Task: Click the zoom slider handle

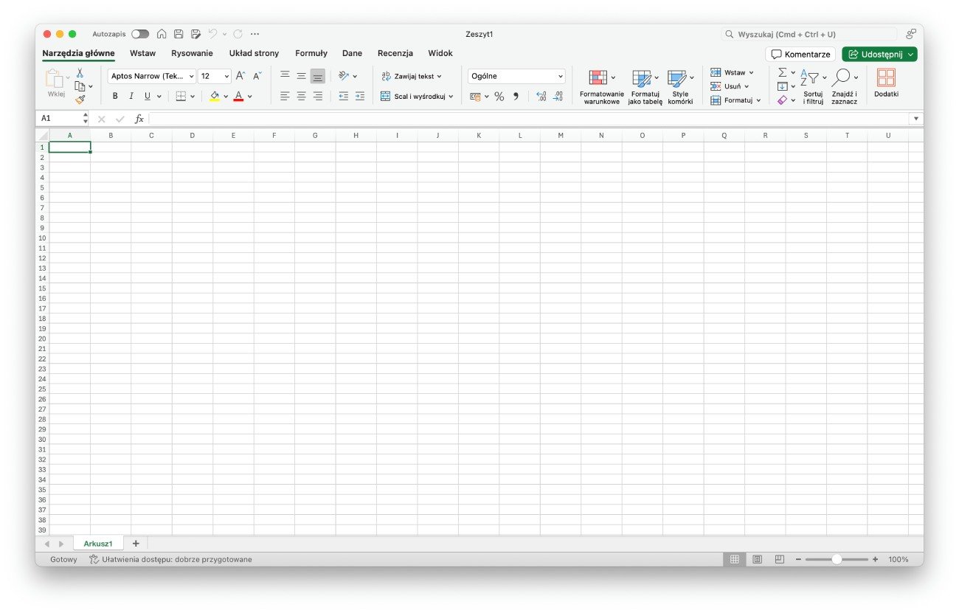Action: (x=837, y=559)
